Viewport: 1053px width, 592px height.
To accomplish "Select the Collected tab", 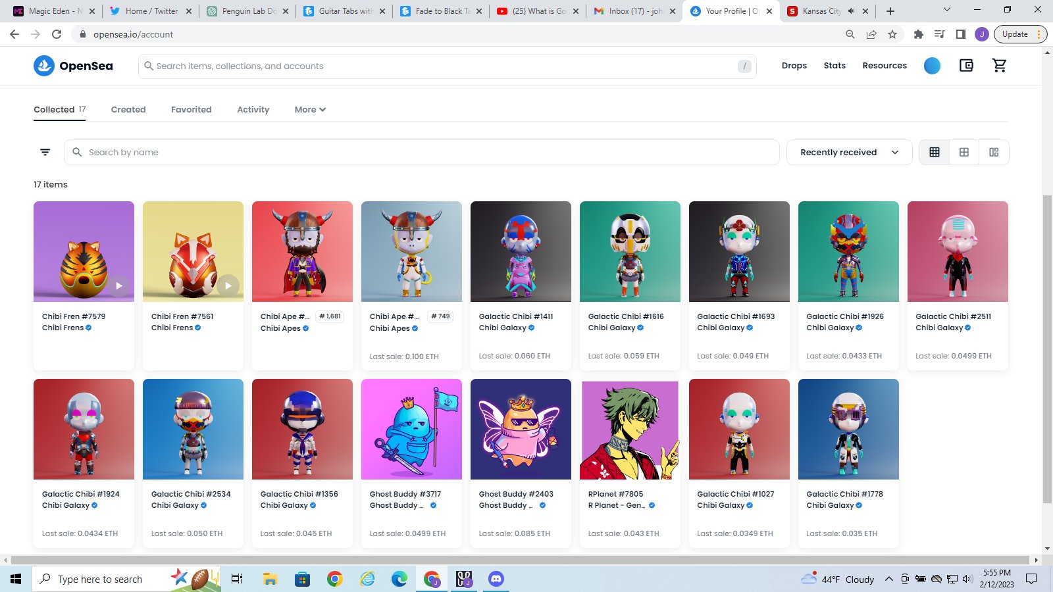I will pyautogui.click(x=60, y=110).
